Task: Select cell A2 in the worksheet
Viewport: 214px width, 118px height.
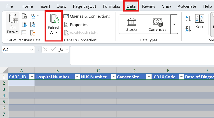Action: tap(22, 83)
